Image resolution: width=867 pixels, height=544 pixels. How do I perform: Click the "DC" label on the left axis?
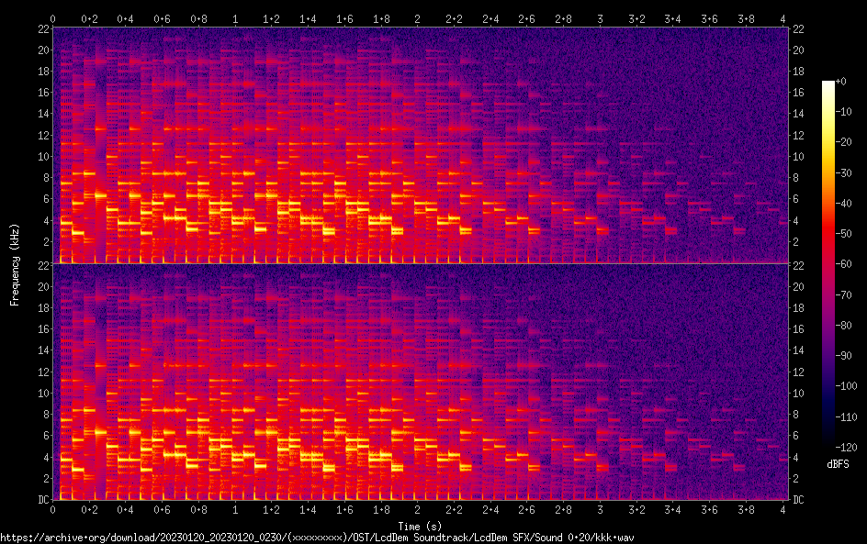click(42, 500)
